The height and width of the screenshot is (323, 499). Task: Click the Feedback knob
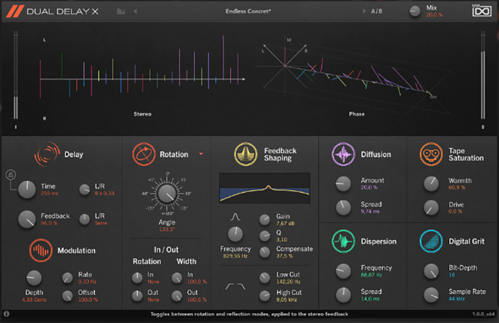coord(27,219)
